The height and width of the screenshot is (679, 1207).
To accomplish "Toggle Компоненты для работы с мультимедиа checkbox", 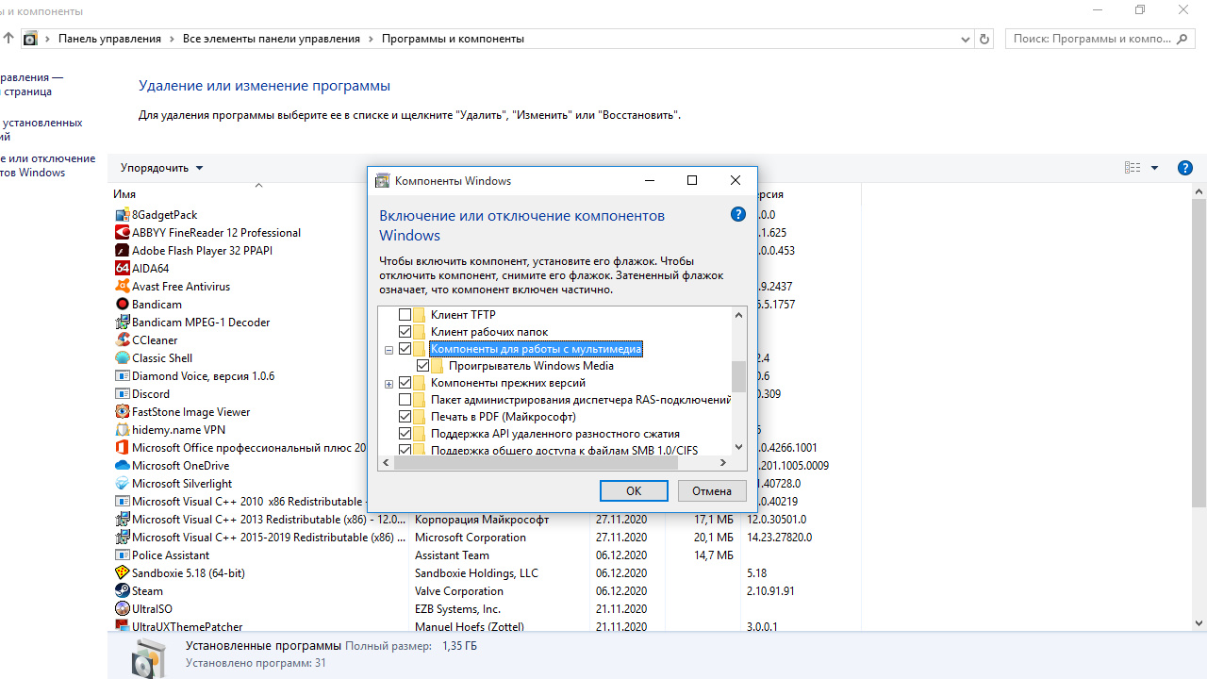I will pyautogui.click(x=405, y=349).
